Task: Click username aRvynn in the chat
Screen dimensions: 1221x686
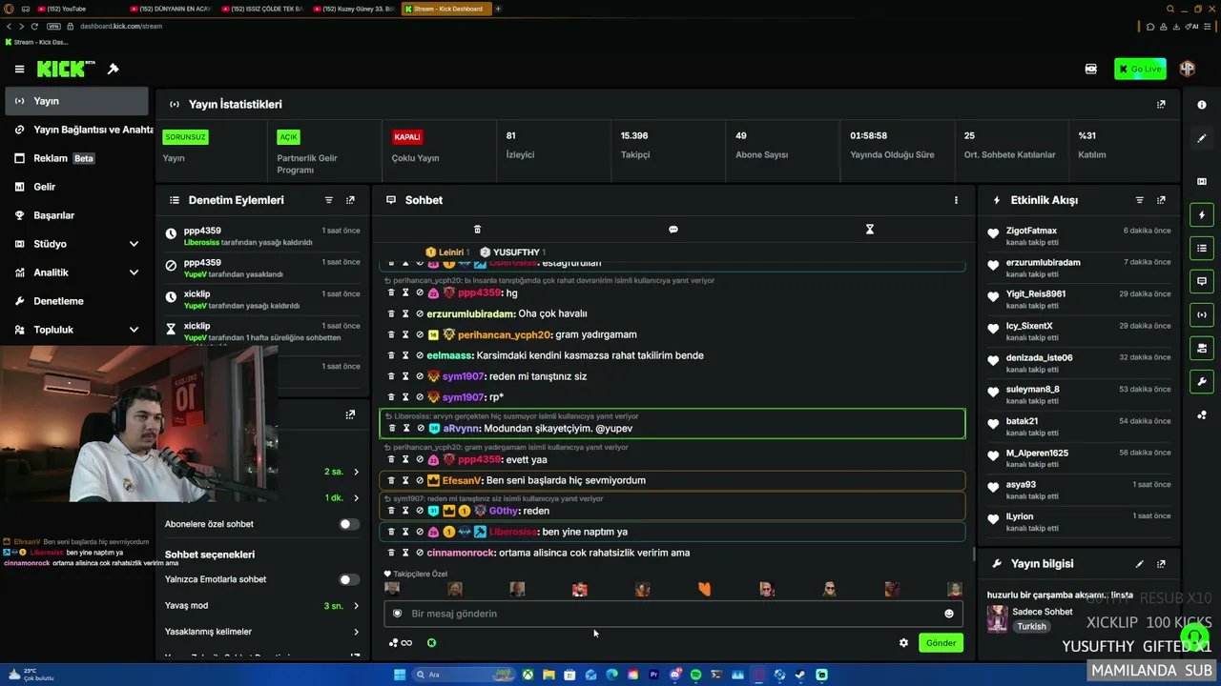Action: [460, 429]
